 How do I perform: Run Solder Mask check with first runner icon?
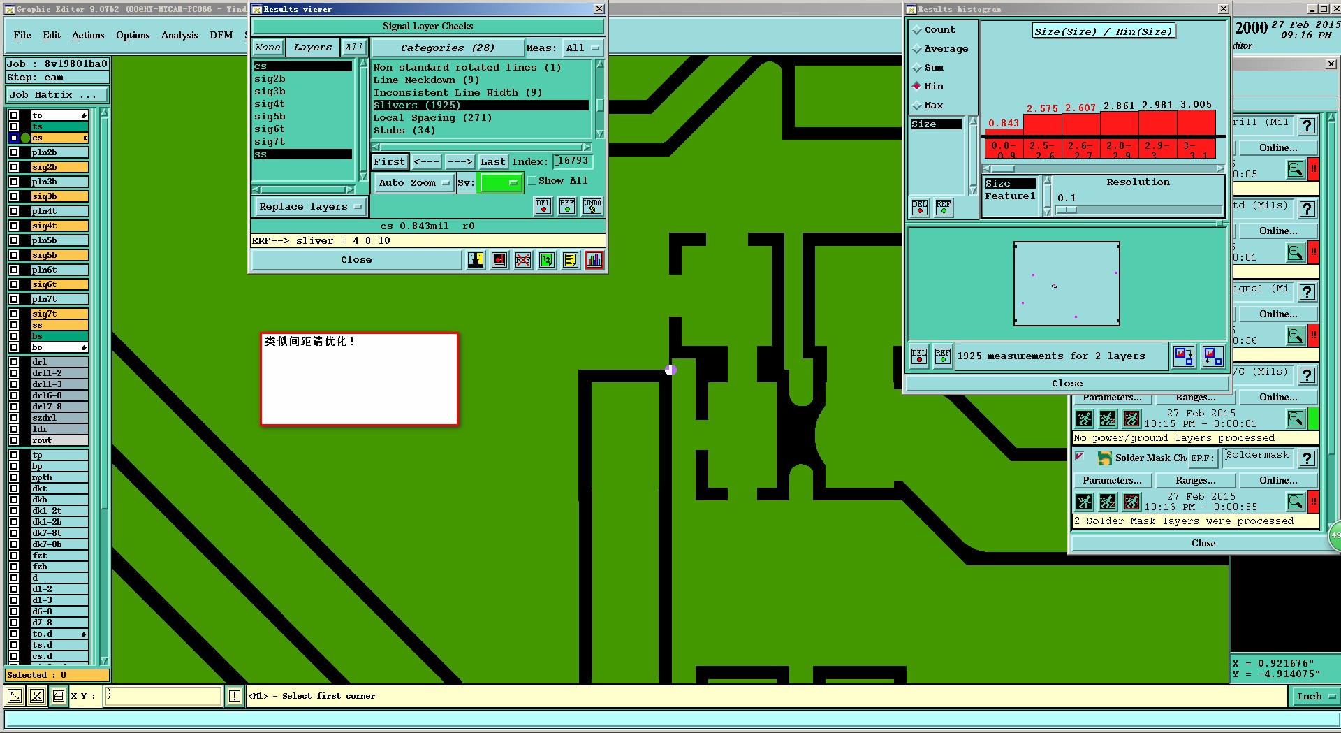(1084, 502)
